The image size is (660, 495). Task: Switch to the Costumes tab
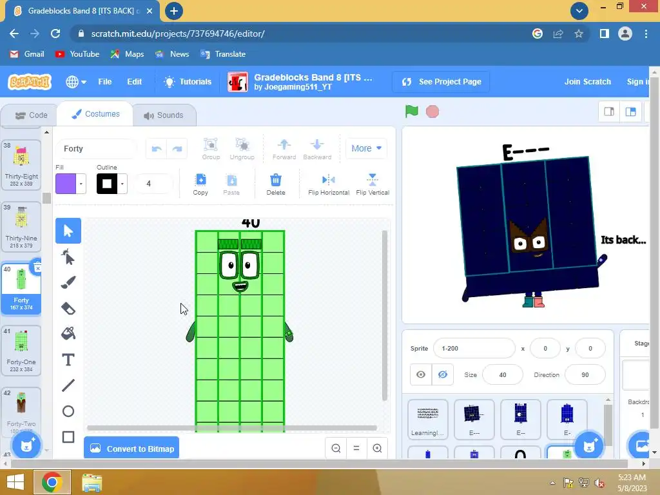click(x=95, y=114)
